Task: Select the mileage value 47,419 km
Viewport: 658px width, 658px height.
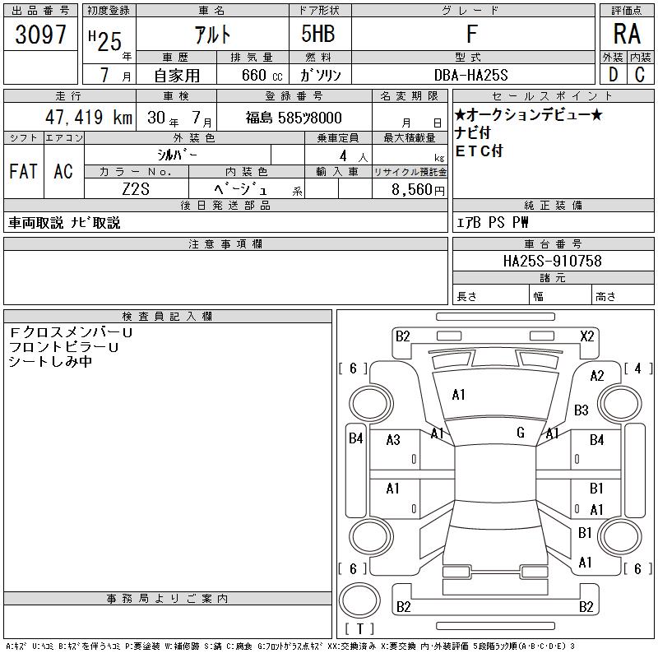Action: (71, 118)
